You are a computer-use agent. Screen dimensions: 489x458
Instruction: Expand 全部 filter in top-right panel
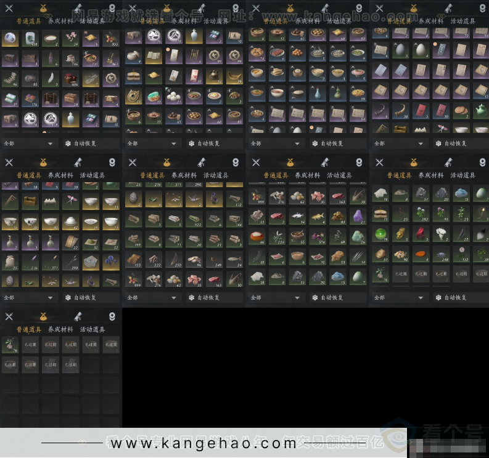[398, 143]
